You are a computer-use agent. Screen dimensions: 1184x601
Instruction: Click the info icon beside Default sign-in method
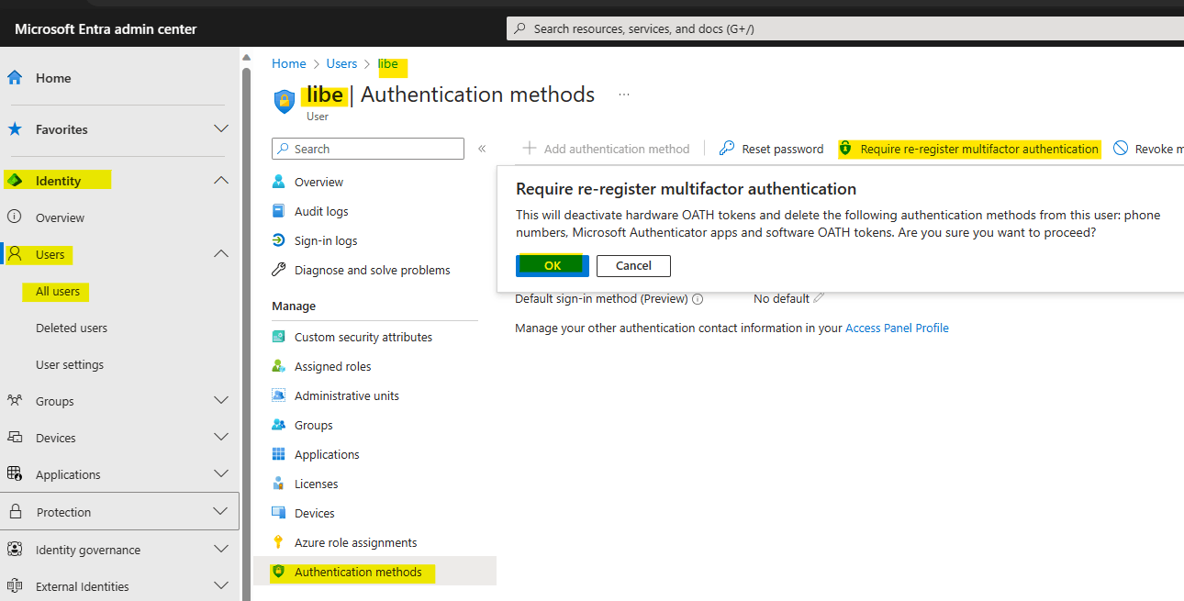698,299
